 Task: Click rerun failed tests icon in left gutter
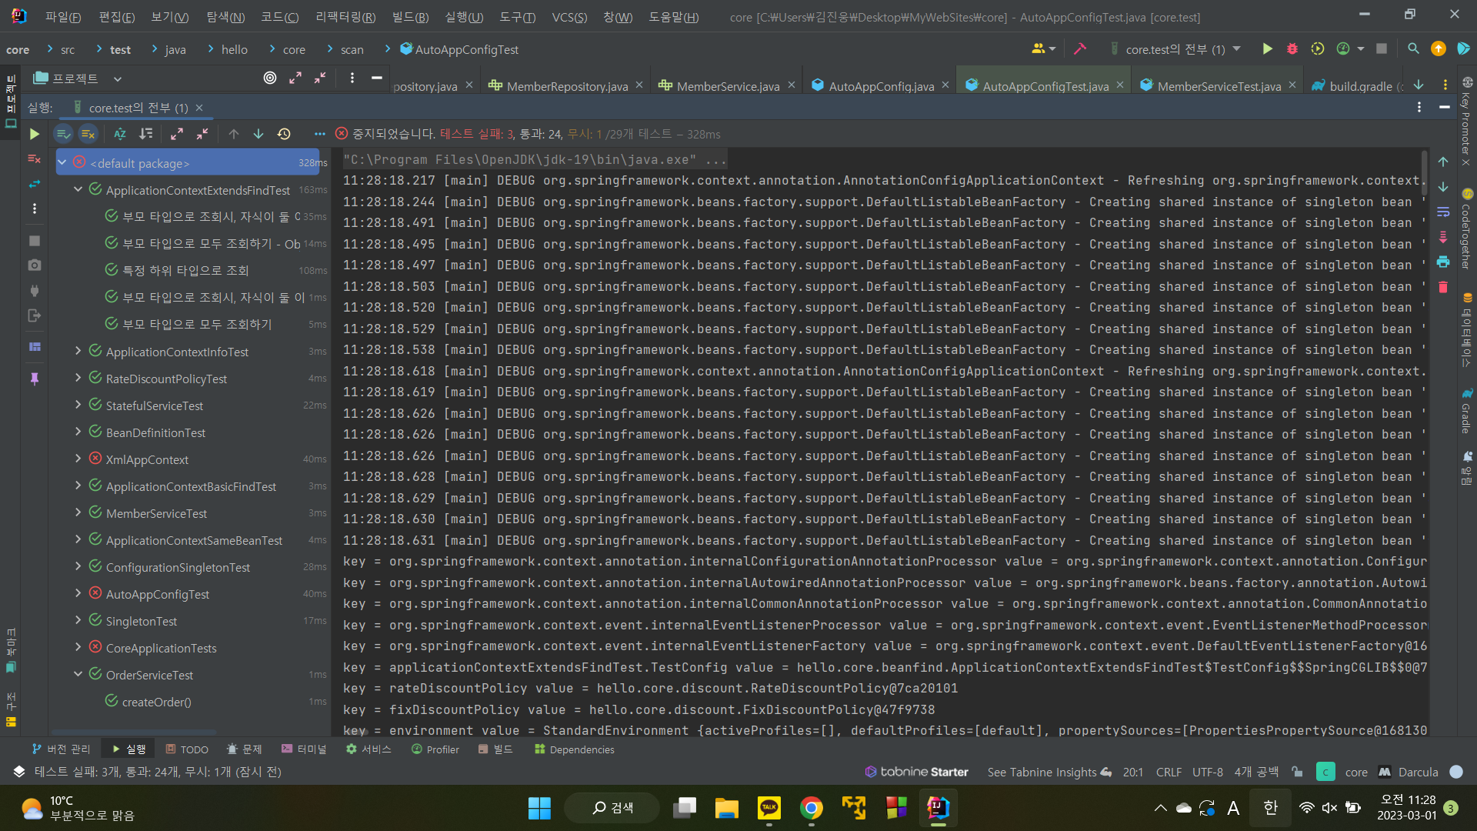click(34, 159)
